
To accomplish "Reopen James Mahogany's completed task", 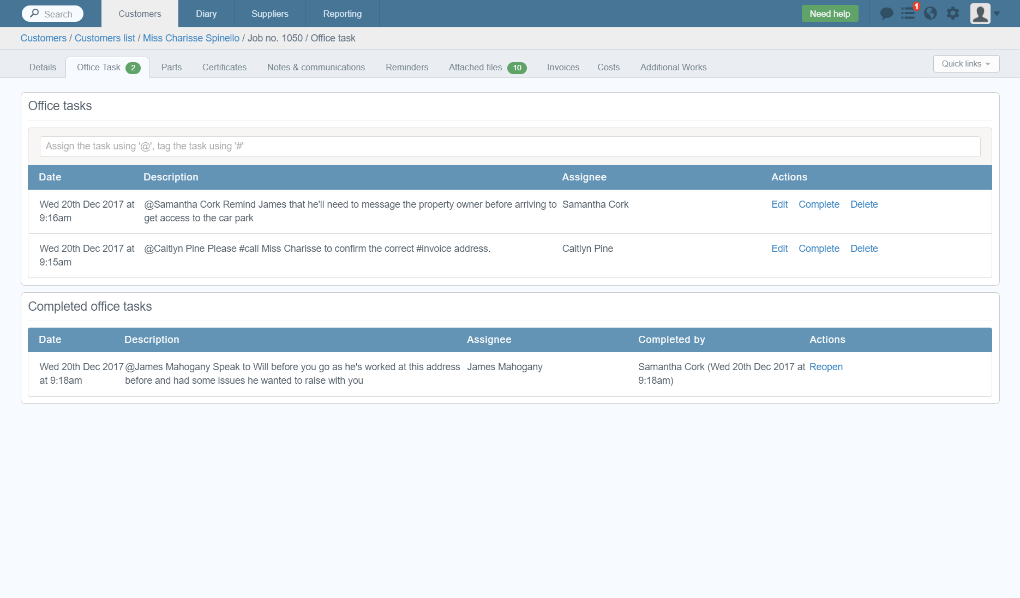I will 826,367.
